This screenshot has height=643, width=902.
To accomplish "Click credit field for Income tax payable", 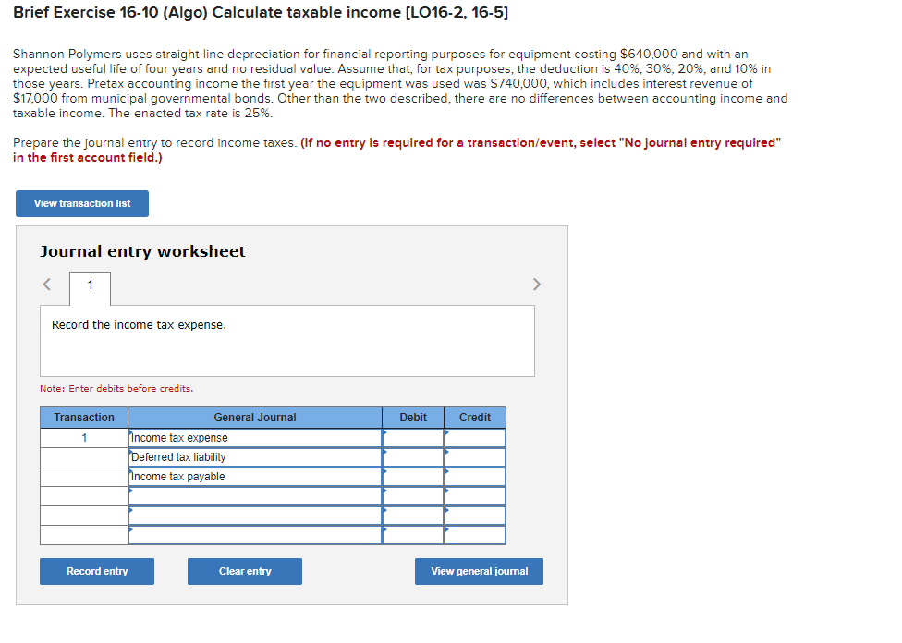I will point(474,476).
